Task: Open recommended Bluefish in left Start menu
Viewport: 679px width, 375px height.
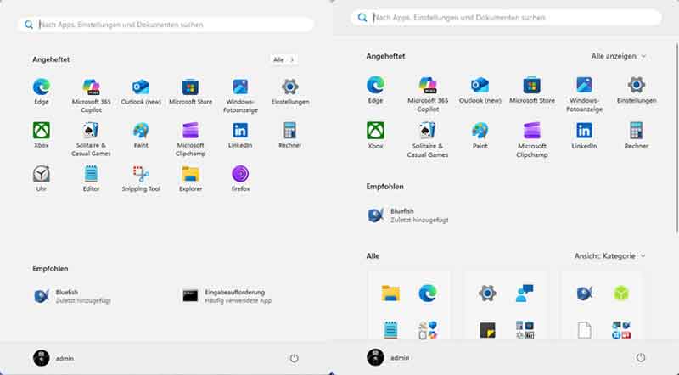Action: 72,296
